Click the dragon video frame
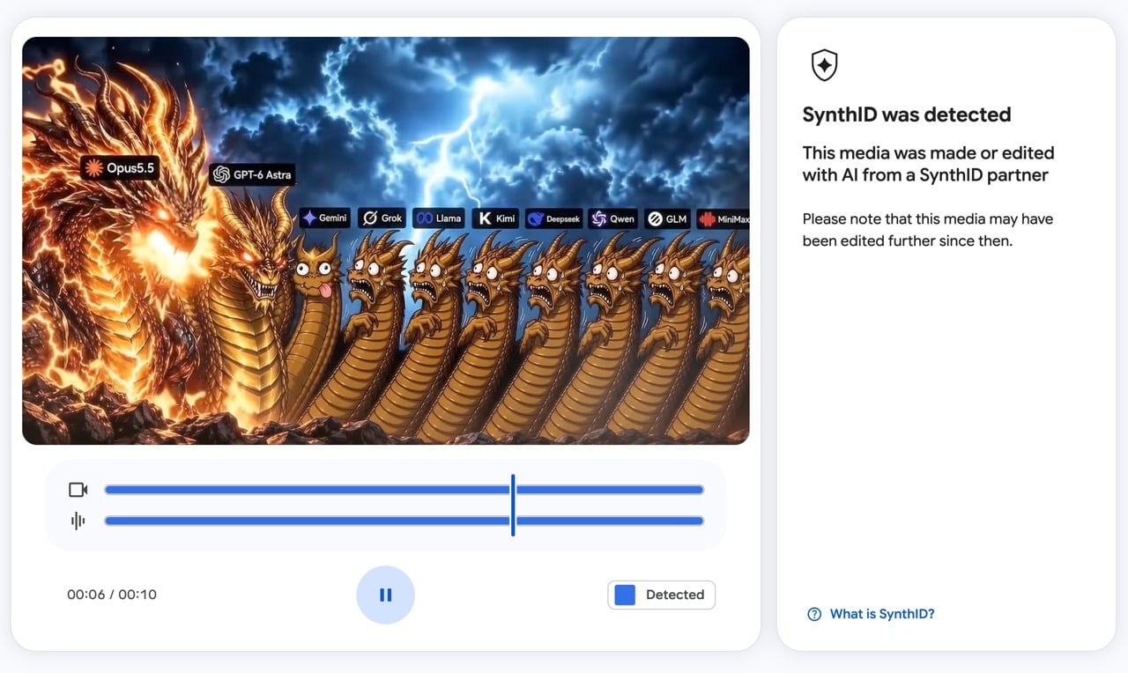This screenshot has height=673, width=1128. tap(386, 240)
